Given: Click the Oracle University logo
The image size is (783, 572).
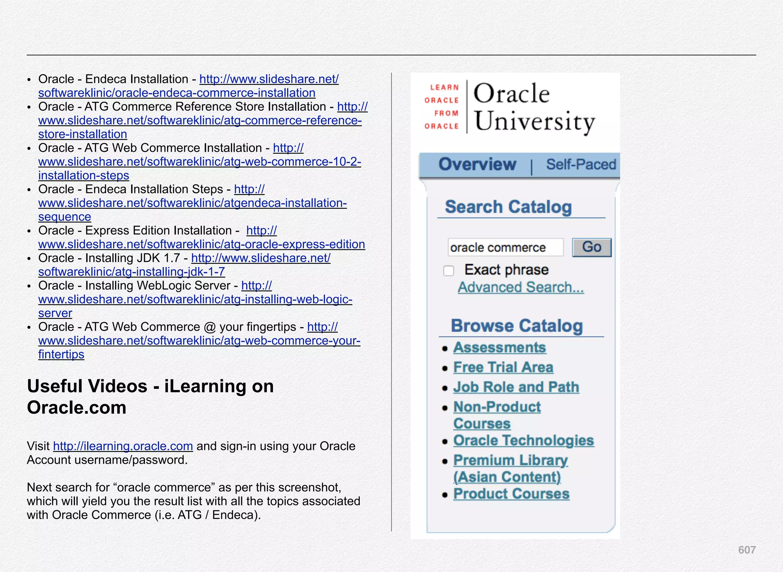Looking at the screenshot, I should click(510, 107).
